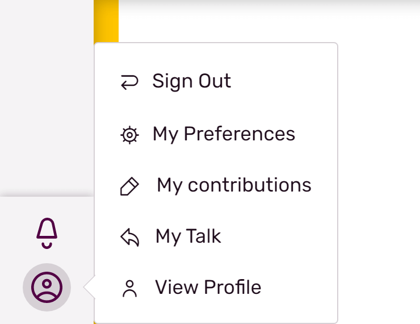The image size is (420, 324).
Task: Click blank popup space below View Profile
Action: tap(216, 311)
